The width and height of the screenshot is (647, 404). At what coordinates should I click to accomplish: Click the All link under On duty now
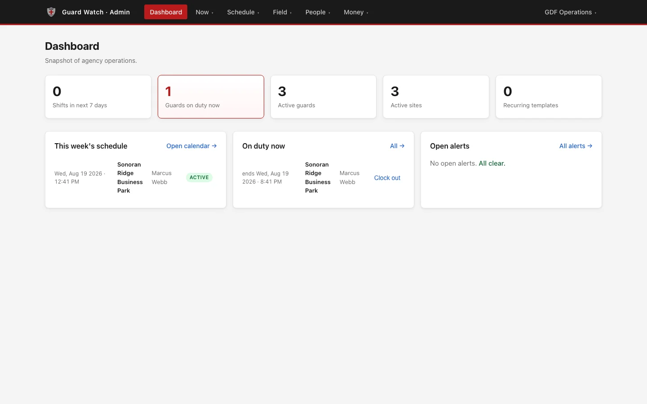[397, 146]
